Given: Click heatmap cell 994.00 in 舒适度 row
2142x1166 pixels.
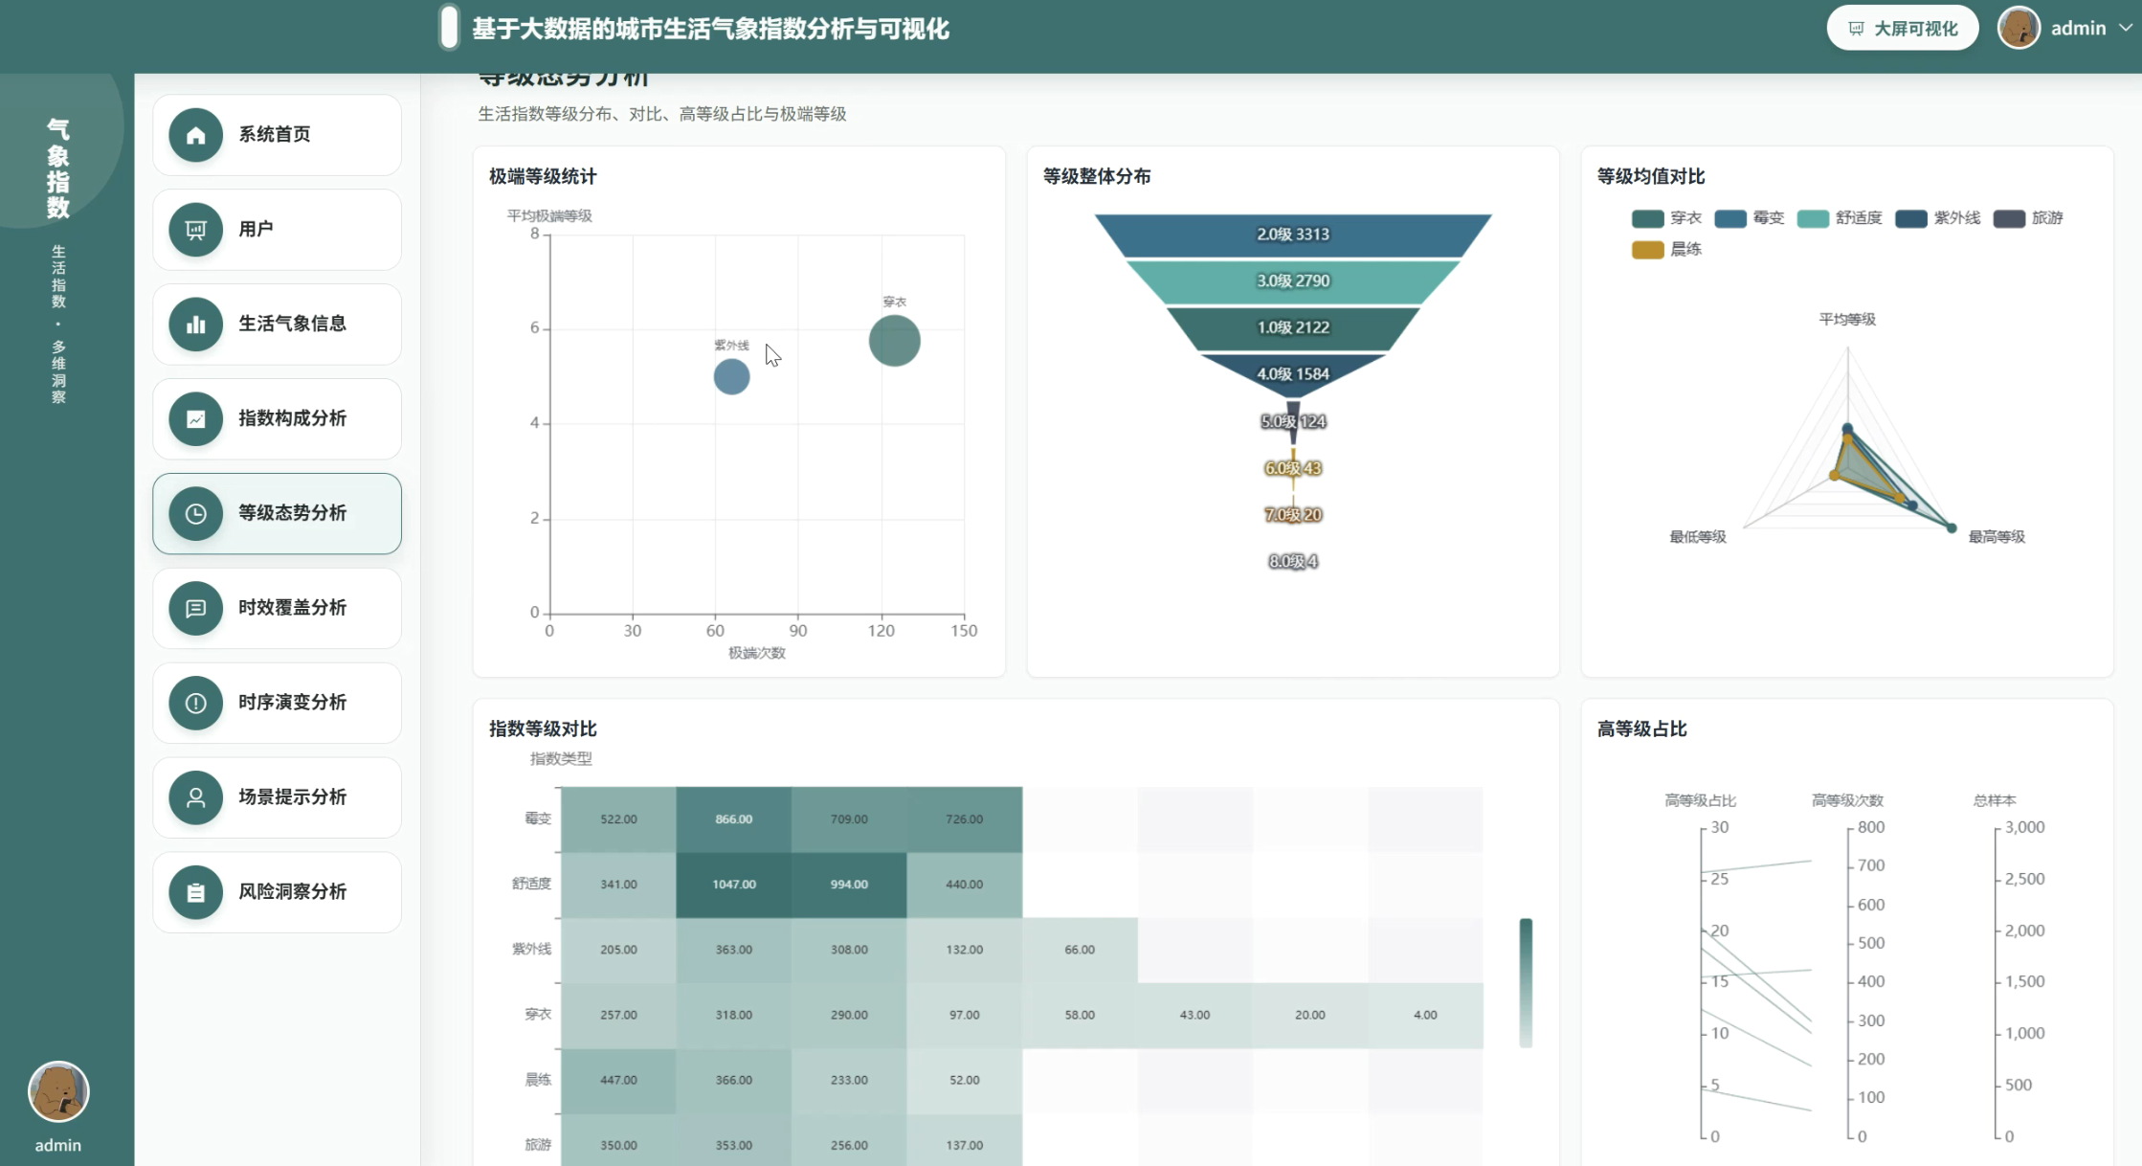Looking at the screenshot, I should click(849, 885).
